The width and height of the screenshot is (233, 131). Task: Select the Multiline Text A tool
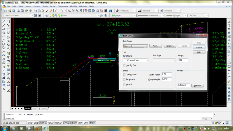coord(4,89)
